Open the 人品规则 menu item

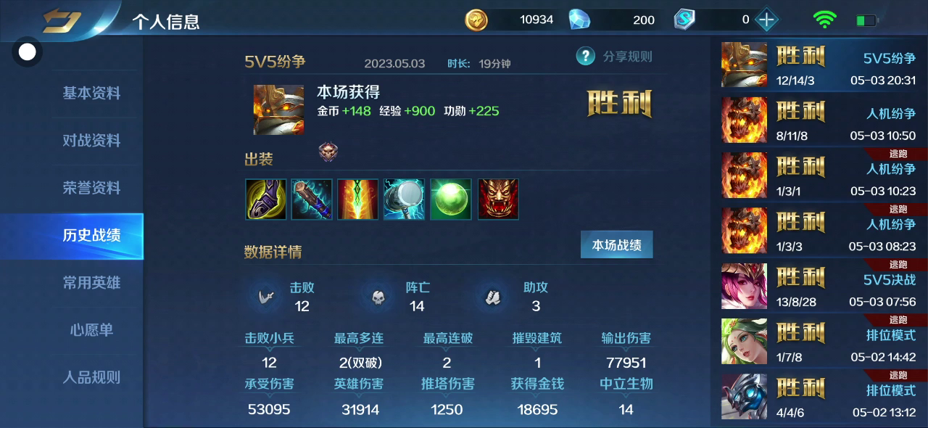point(91,377)
